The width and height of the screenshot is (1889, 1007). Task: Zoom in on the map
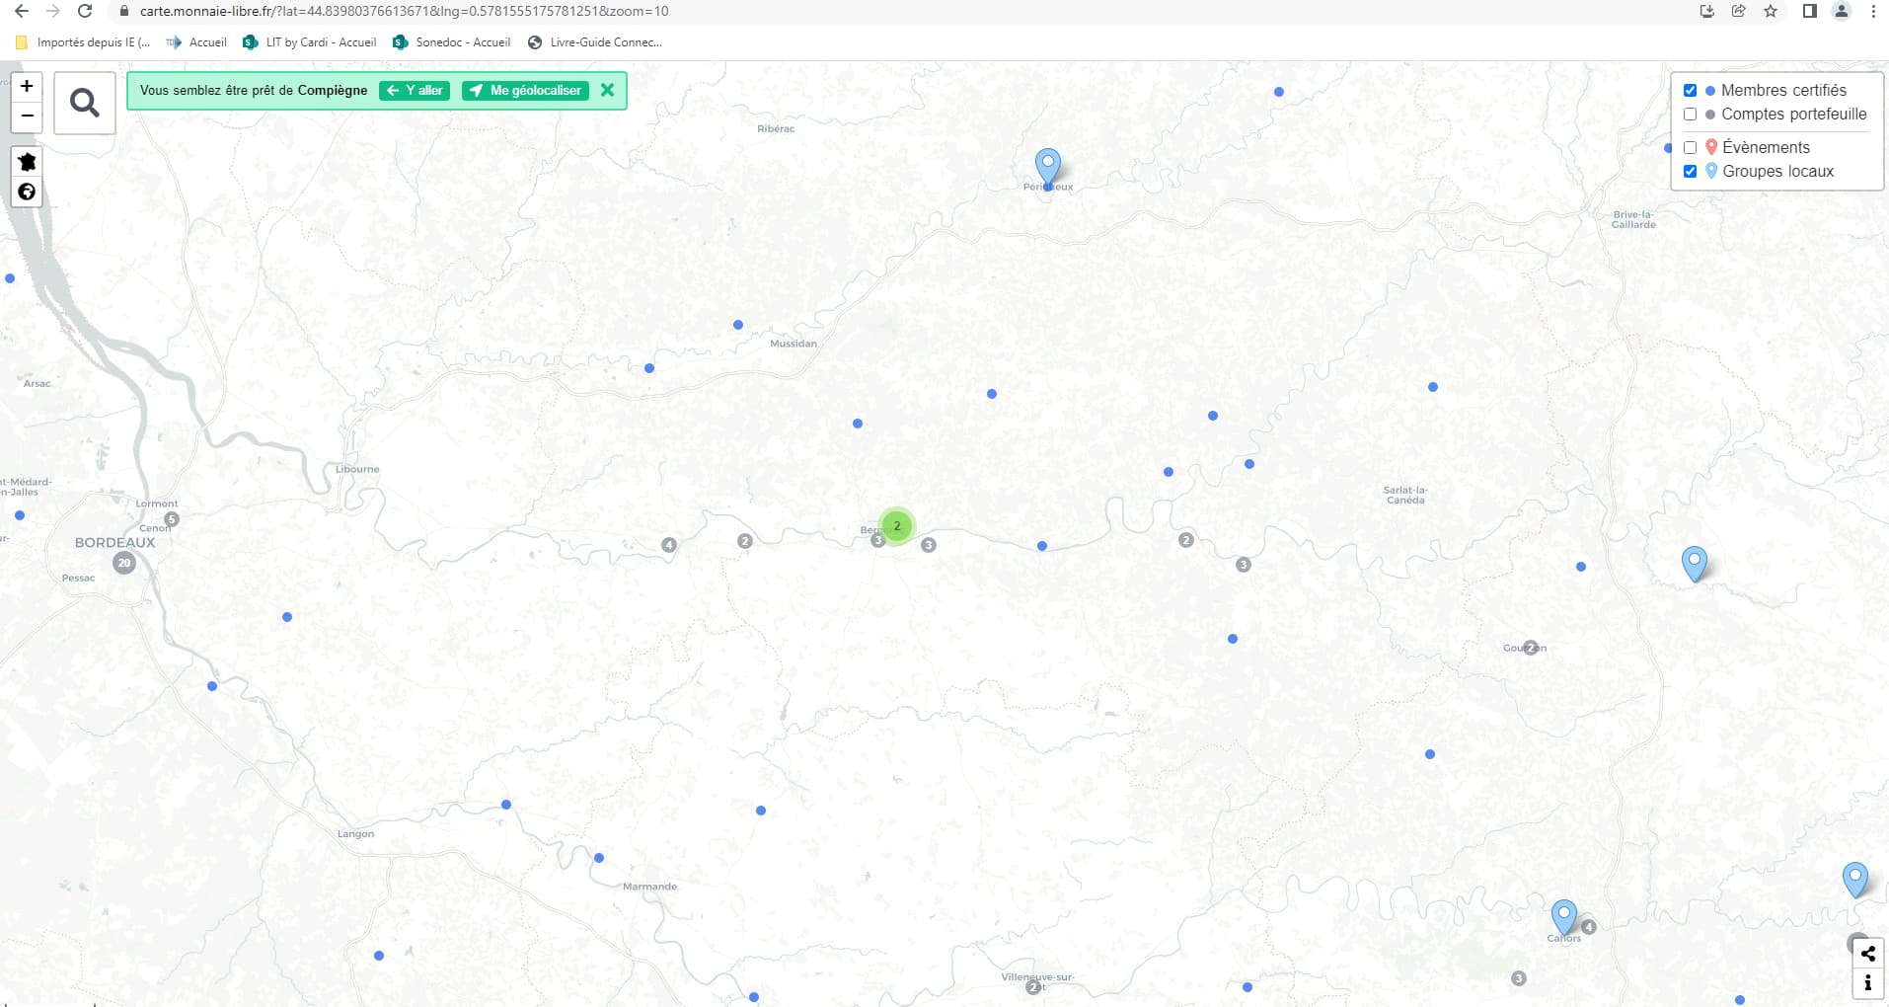point(27,87)
